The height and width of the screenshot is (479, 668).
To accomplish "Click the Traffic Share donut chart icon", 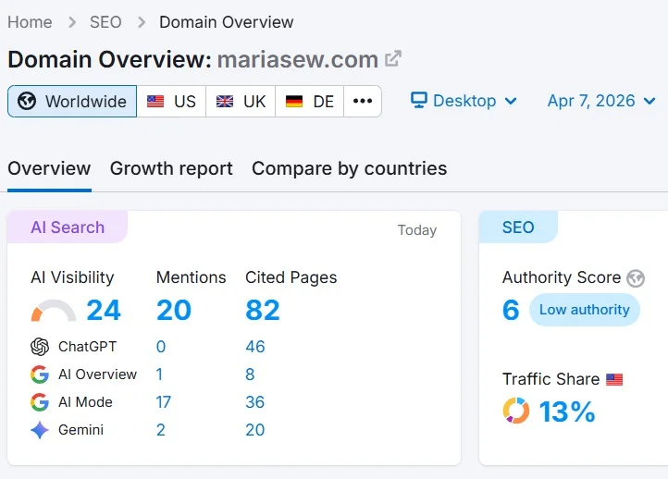I will (516, 411).
